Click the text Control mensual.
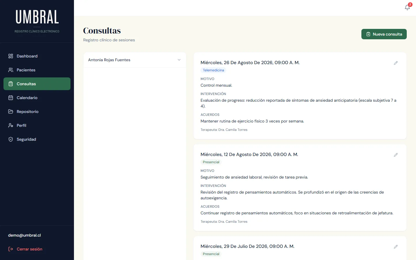 [x=216, y=86]
